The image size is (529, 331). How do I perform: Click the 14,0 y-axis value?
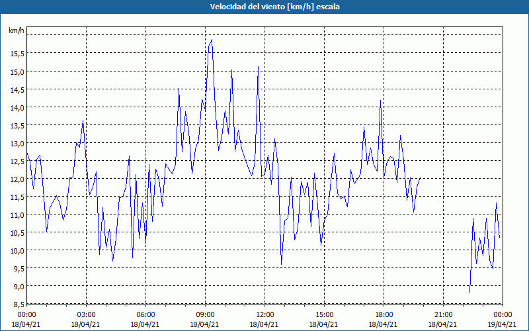click(x=16, y=108)
